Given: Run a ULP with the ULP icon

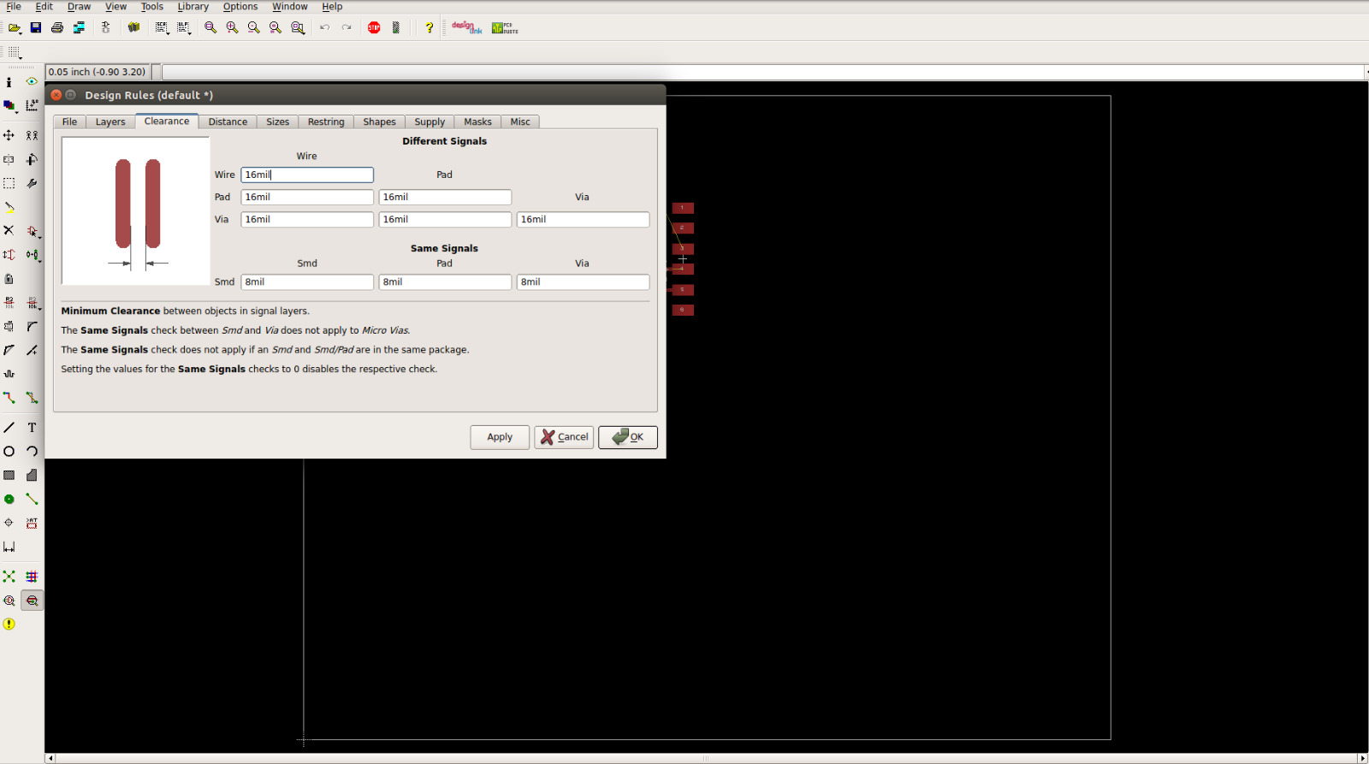Looking at the screenshot, I should click(x=184, y=27).
